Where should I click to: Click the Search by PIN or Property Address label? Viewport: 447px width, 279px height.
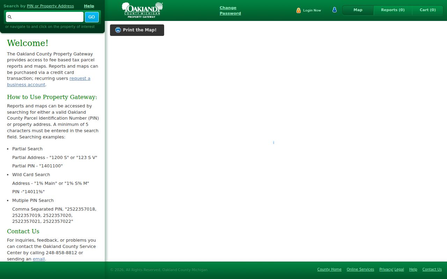click(39, 6)
